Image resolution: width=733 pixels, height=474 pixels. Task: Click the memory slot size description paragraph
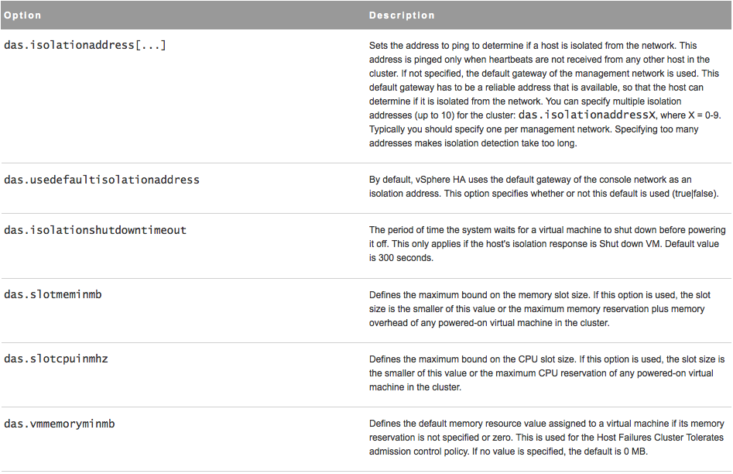[x=537, y=308]
